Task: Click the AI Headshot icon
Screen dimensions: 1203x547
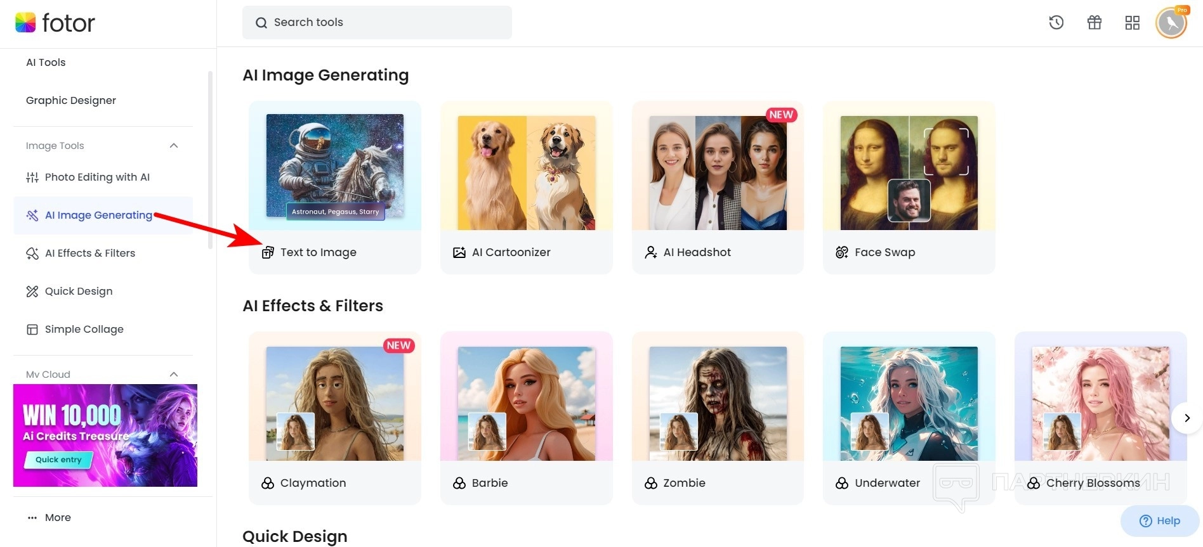Action: (651, 252)
